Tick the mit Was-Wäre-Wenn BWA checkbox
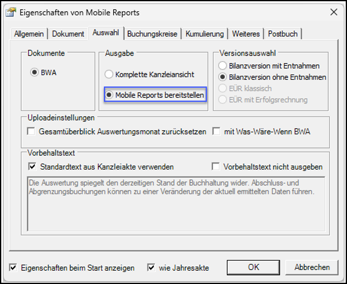Viewport: 347px width, 284px height. click(x=216, y=131)
